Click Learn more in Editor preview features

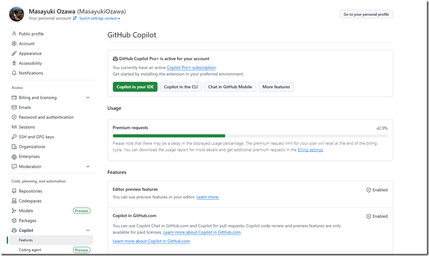(x=208, y=197)
